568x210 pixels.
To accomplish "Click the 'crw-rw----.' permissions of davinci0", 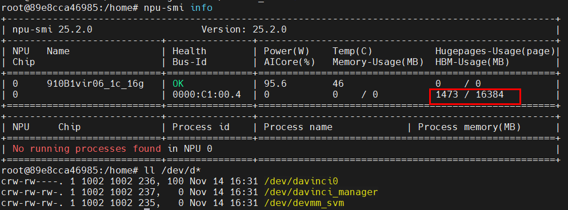I will pyautogui.click(x=33, y=181).
